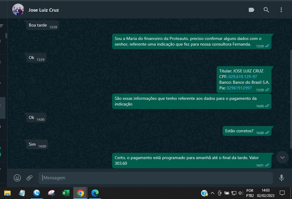Click the CPF number link 029.619.129-97
Screen dimensions: 292x199
point(243,77)
